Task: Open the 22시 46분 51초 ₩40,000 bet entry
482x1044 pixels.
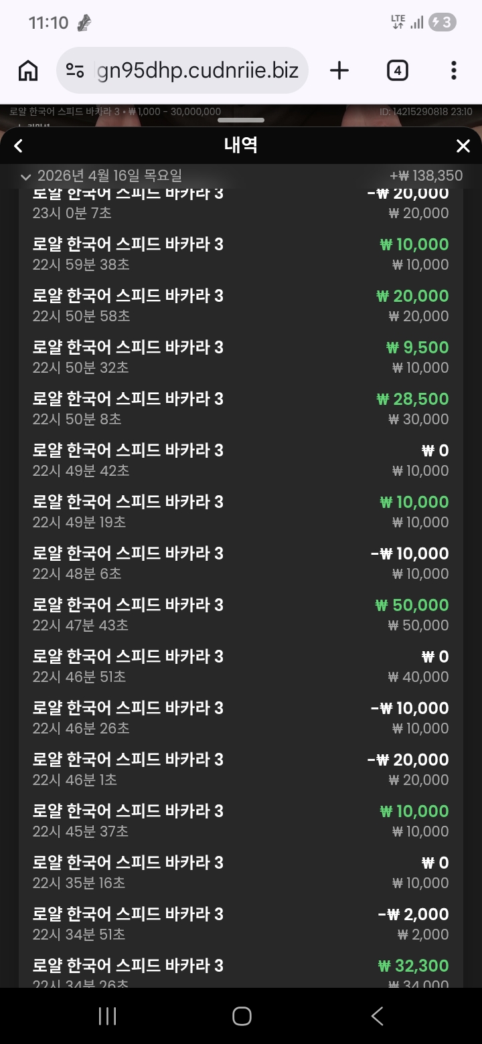Action: point(240,667)
